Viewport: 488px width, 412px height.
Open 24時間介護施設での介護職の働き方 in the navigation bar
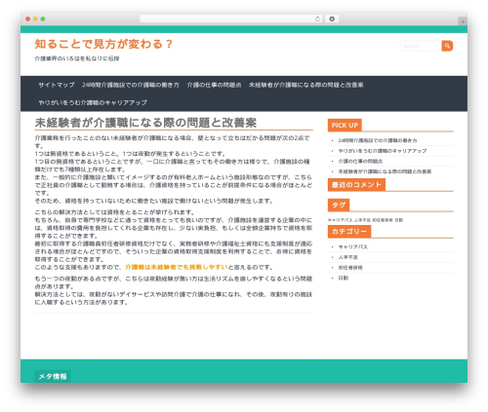131,85
